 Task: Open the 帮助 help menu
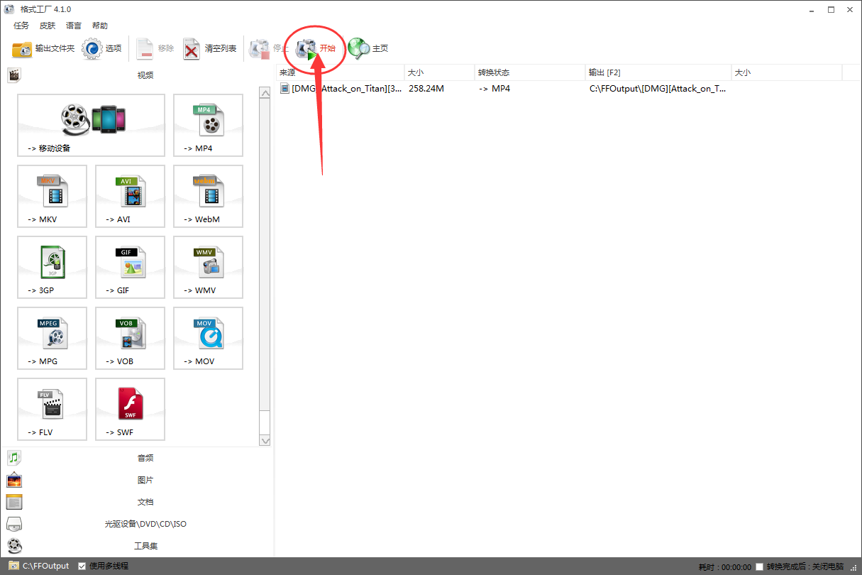[100, 26]
